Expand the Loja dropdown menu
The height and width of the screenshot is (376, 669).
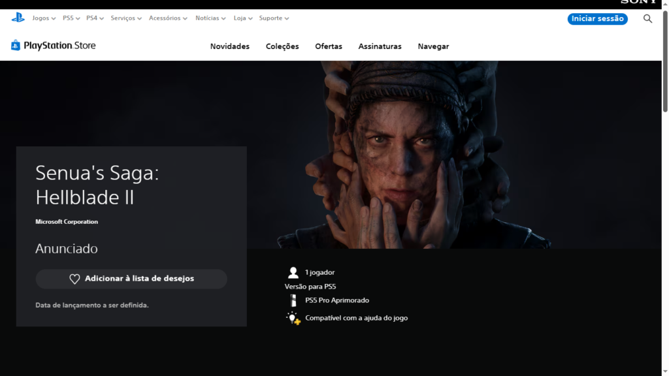(243, 18)
